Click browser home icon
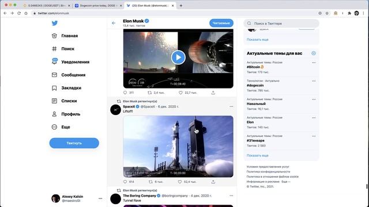This screenshot has width=369, height=207. pyautogui.click(x=26, y=13)
